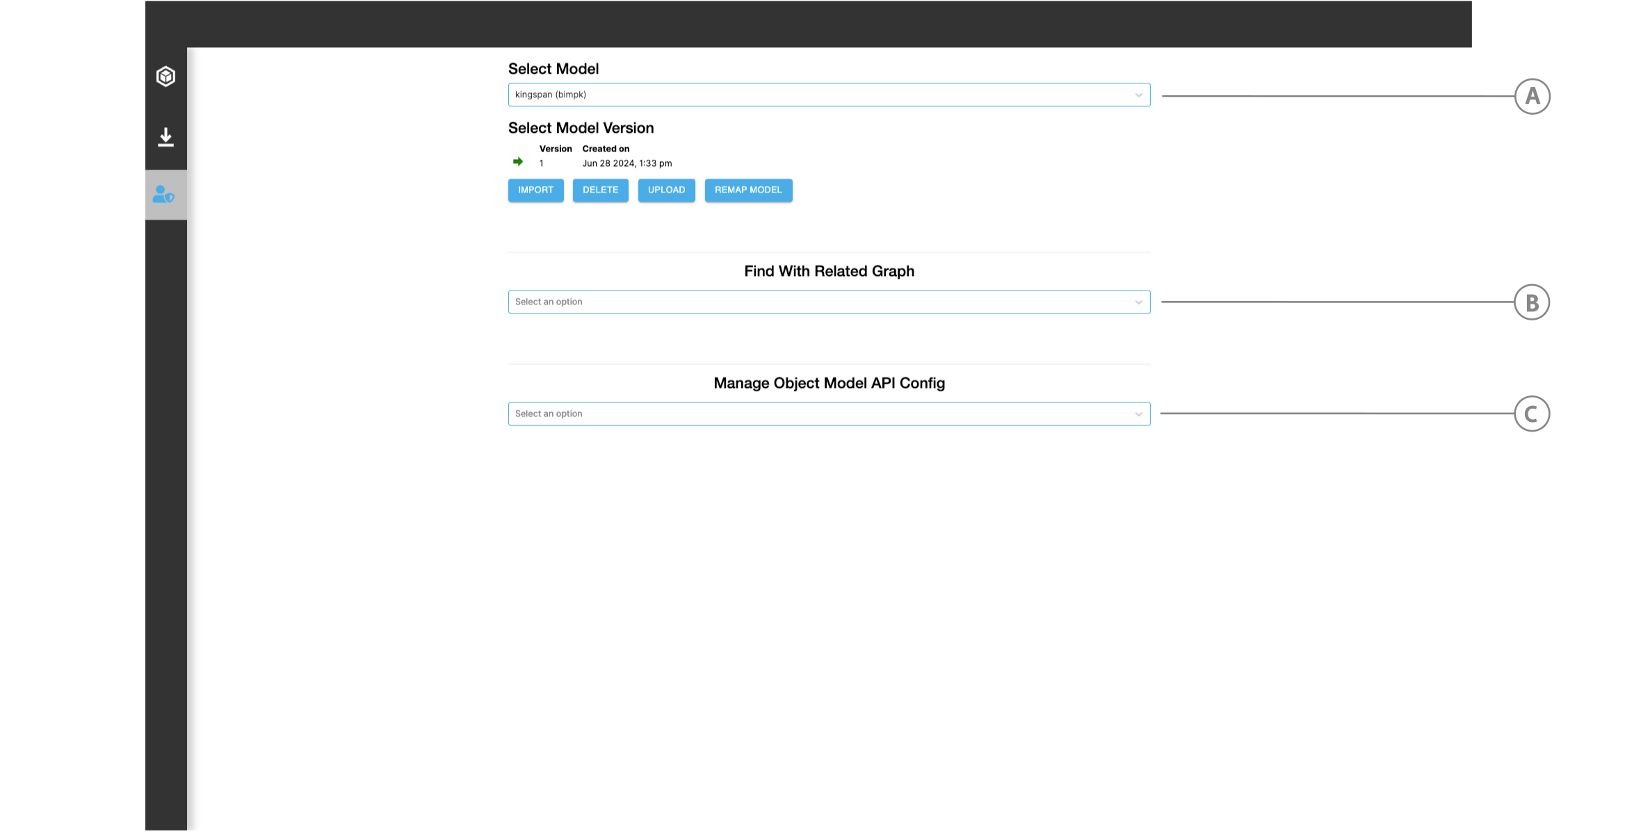Screen dimensions: 1625x834
Task: Open the Select Model kingspan (bimpk) field
Action: coord(820,95)
